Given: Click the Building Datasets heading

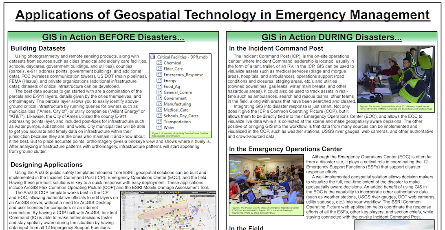Looking at the screenshot, I should [38, 48].
